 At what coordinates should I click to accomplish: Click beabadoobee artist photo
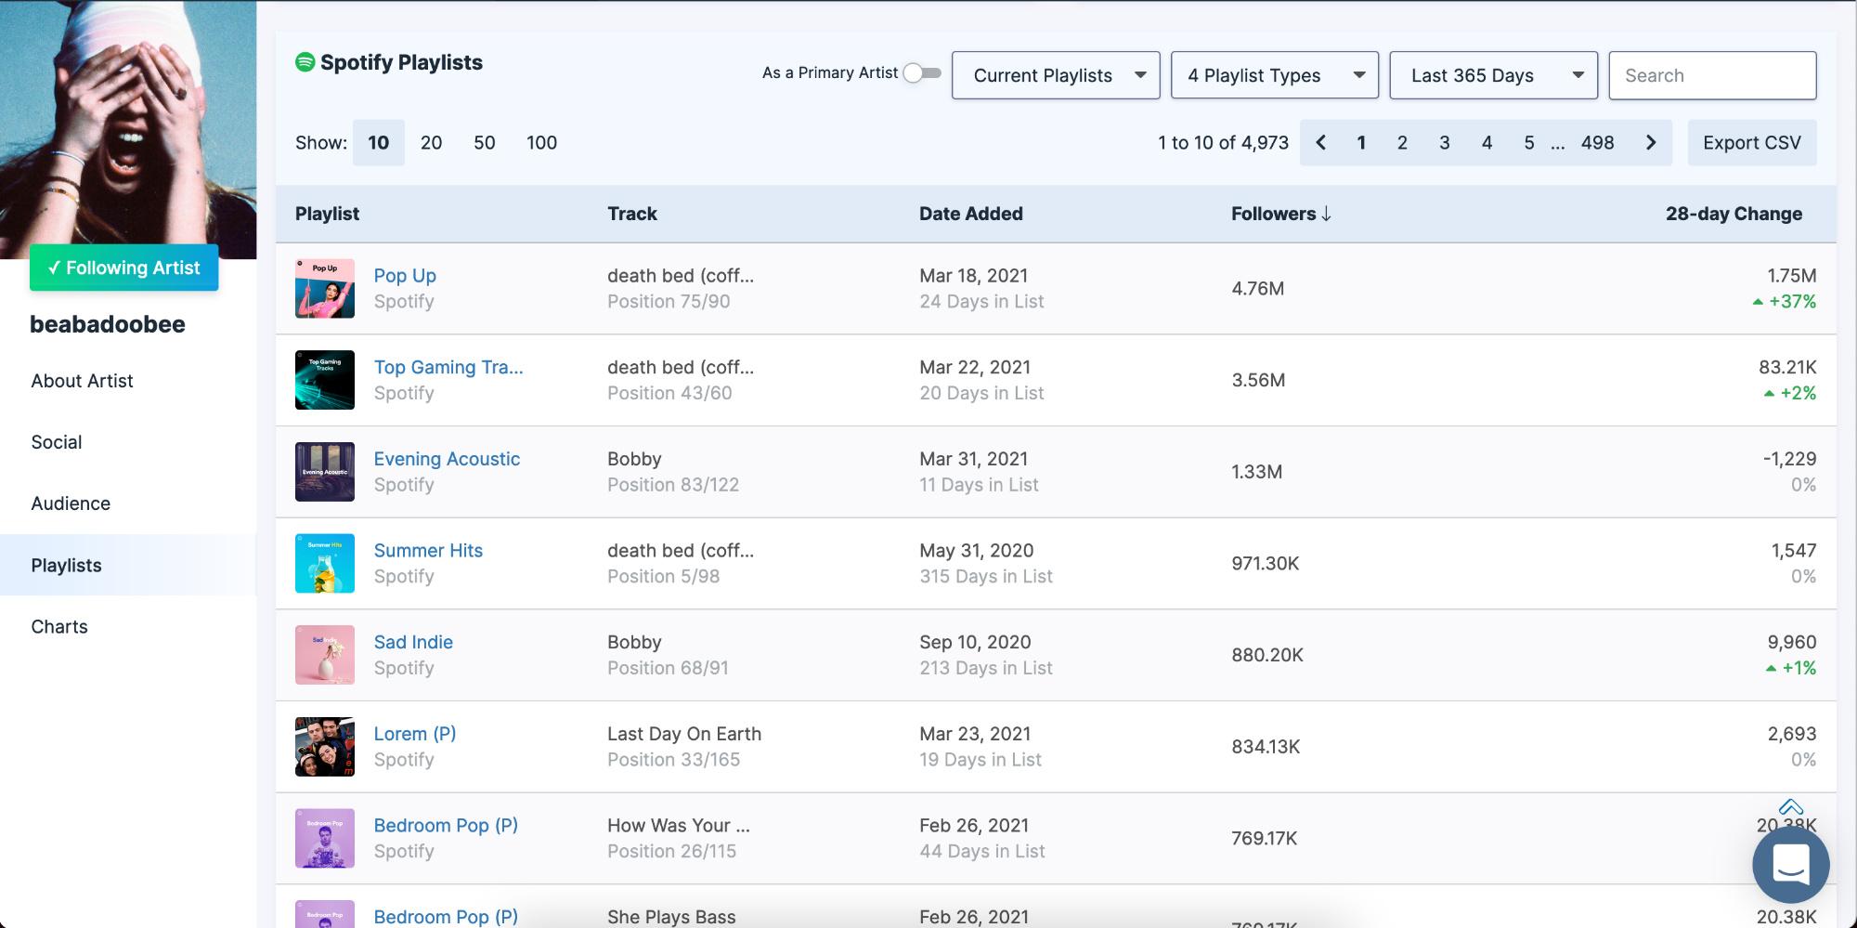[128, 129]
